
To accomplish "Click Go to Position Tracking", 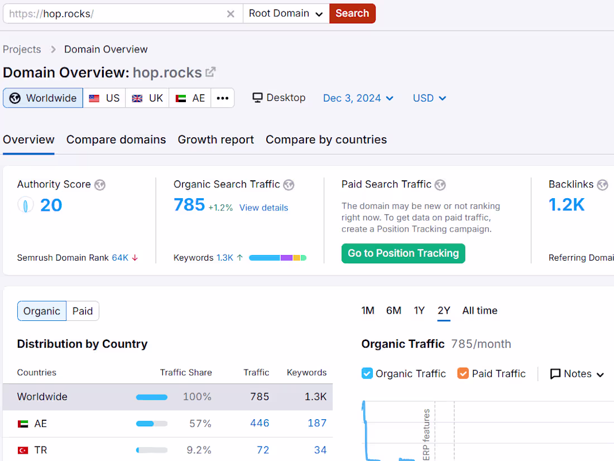I will (403, 253).
